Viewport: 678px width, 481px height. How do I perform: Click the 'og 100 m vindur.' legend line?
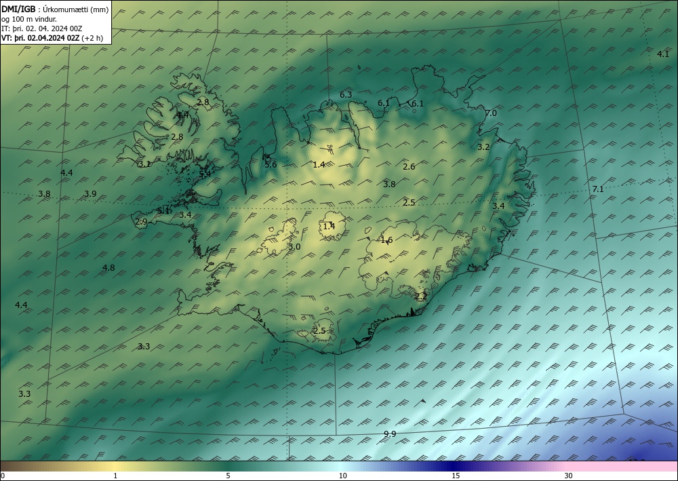coord(29,19)
